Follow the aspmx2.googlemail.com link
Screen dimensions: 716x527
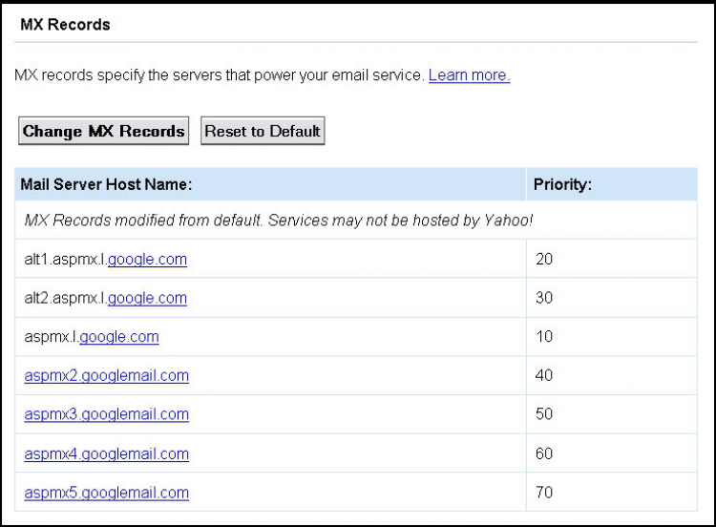click(x=106, y=375)
